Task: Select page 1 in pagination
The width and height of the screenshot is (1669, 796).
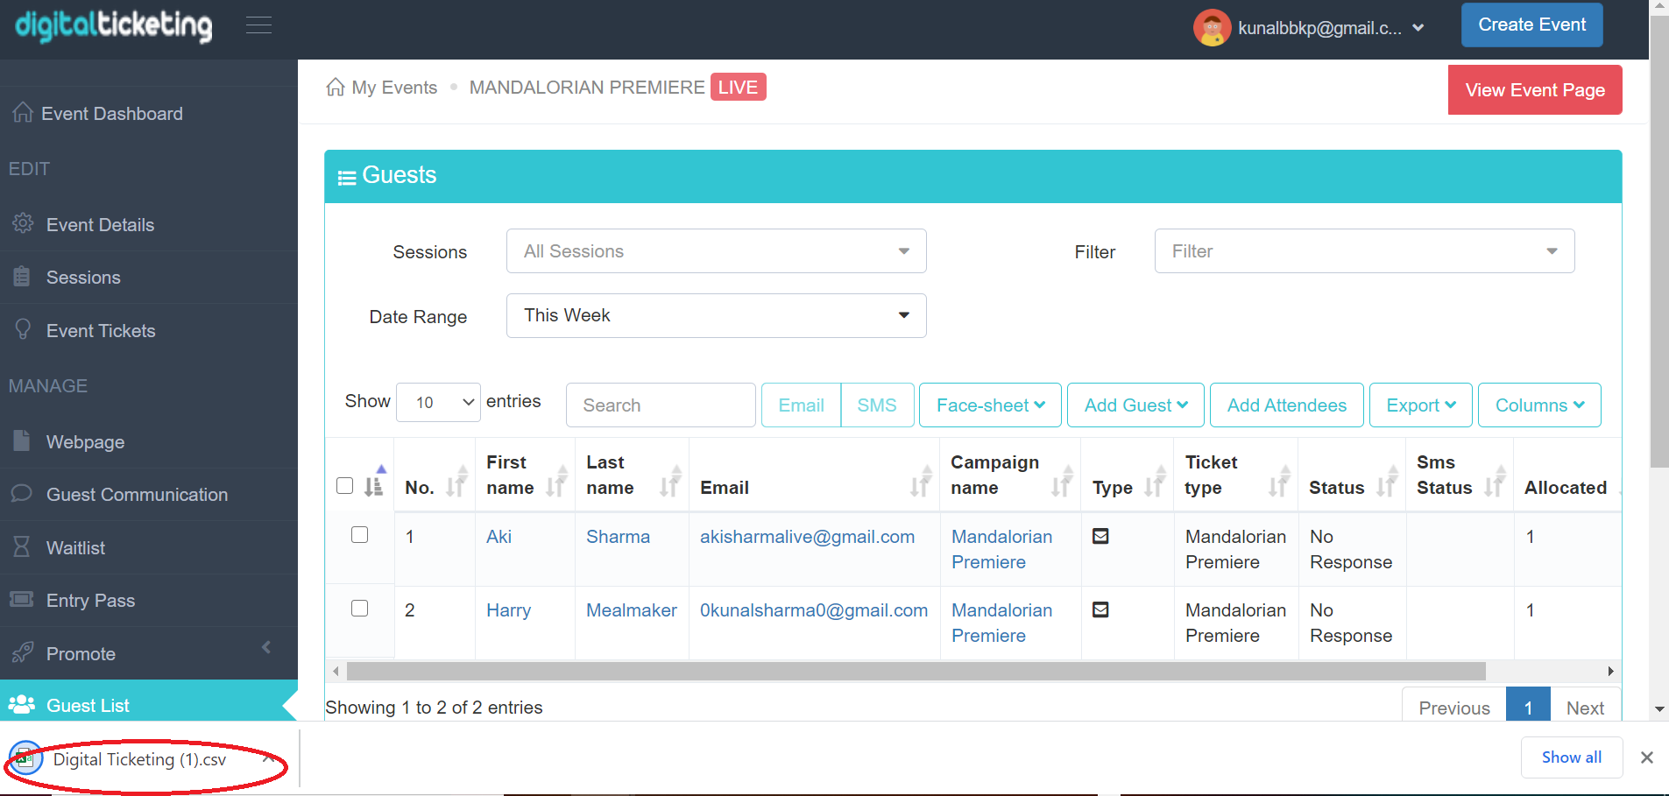Action: click(x=1528, y=706)
